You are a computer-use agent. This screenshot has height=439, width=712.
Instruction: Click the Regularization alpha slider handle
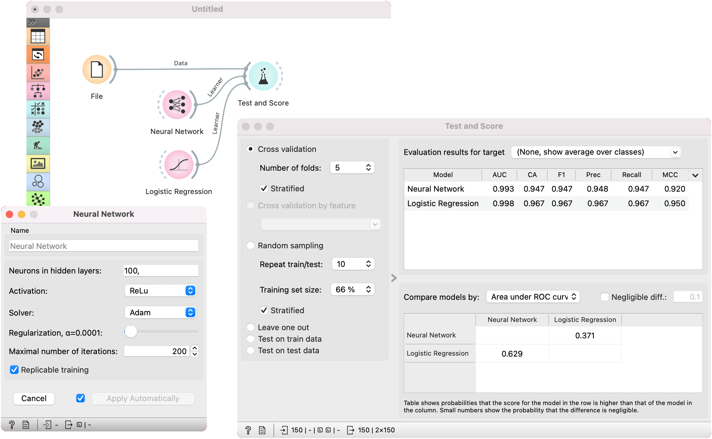(131, 332)
